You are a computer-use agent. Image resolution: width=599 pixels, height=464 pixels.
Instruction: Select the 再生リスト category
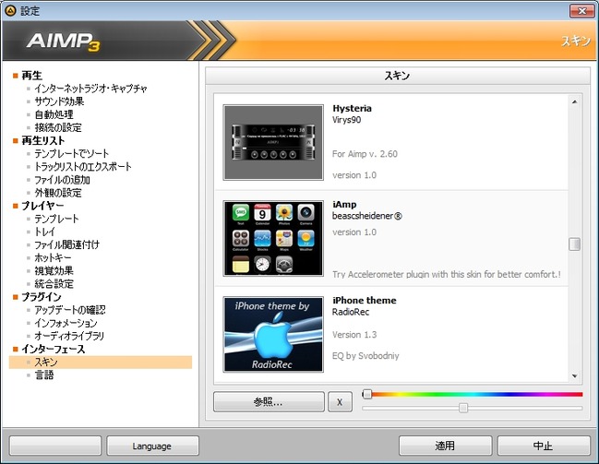point(42,140)
